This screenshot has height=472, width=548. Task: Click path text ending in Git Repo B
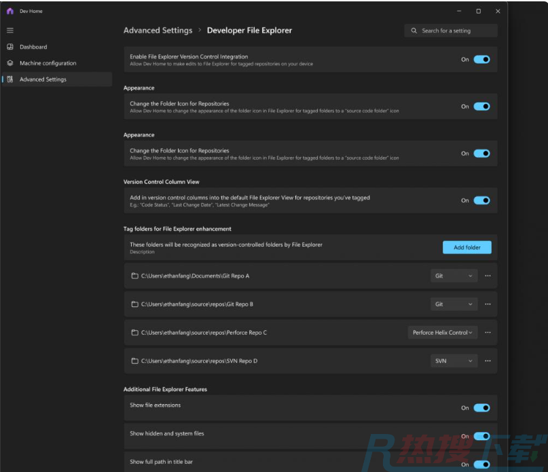pos(197,304)
